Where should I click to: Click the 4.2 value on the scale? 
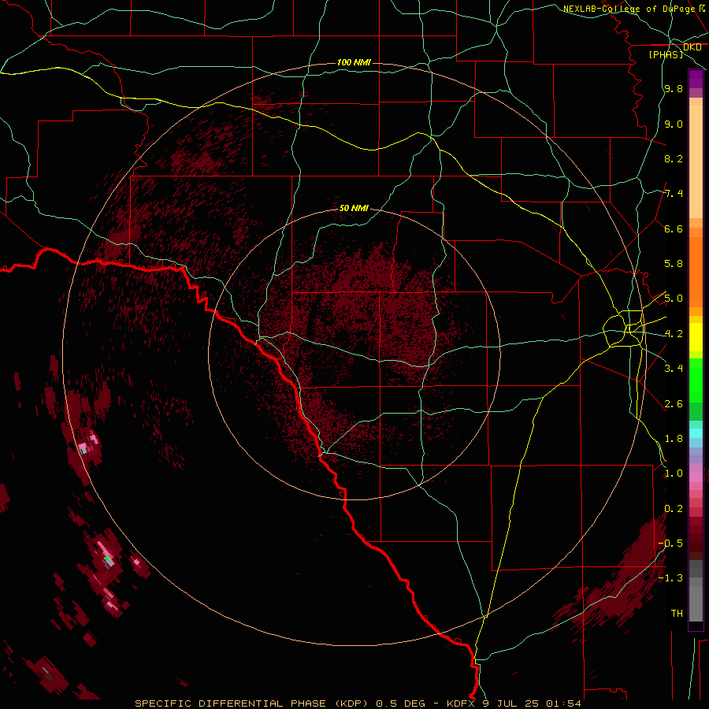point(674,334)
